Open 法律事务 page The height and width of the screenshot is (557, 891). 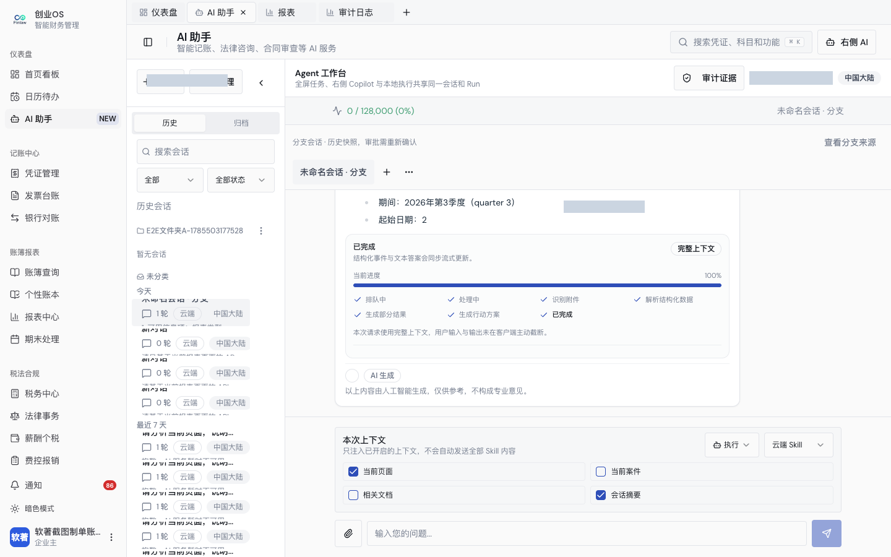[62, 416]
